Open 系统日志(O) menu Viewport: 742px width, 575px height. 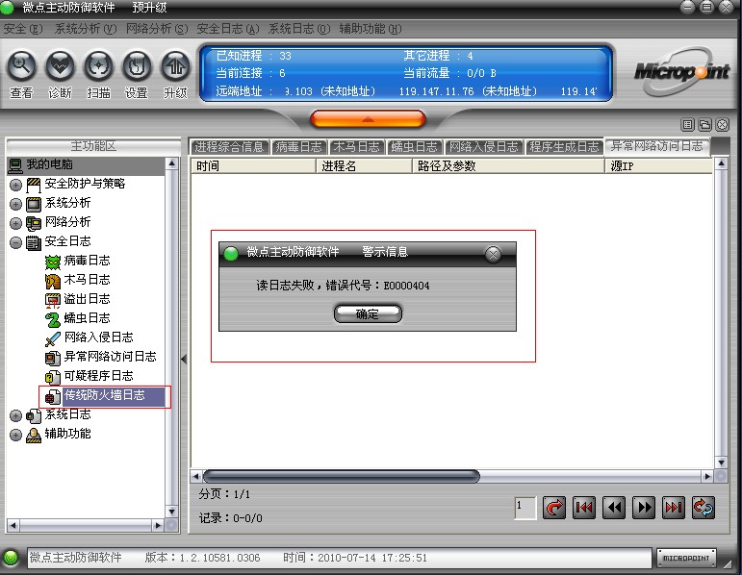(x=299, y=29)
